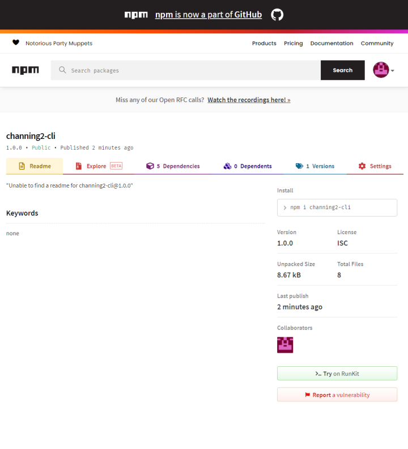Switch to the 0 Dependents tab
This screenshot has height=449, width=408.
(x=248, y=166)
